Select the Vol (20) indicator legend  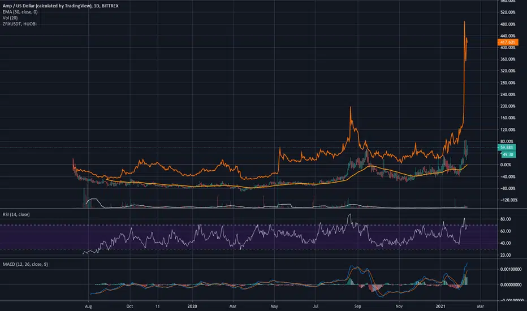click(x=10, y=18)
